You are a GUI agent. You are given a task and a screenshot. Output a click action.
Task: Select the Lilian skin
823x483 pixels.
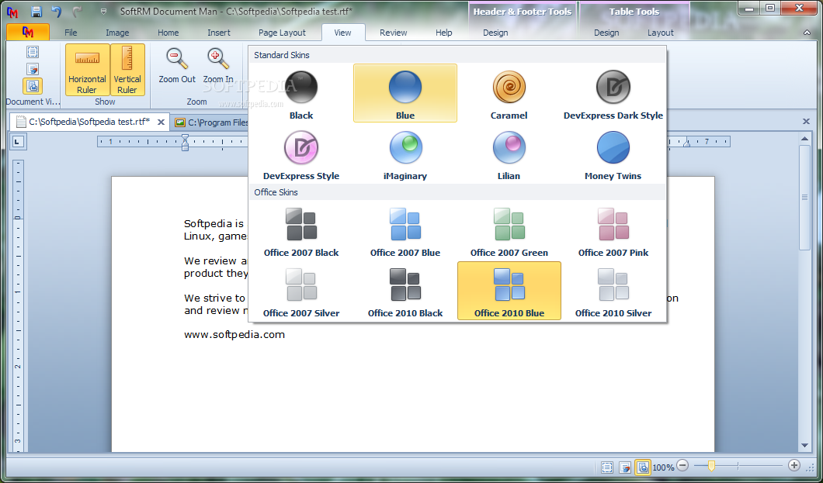(x=509, y=154)
